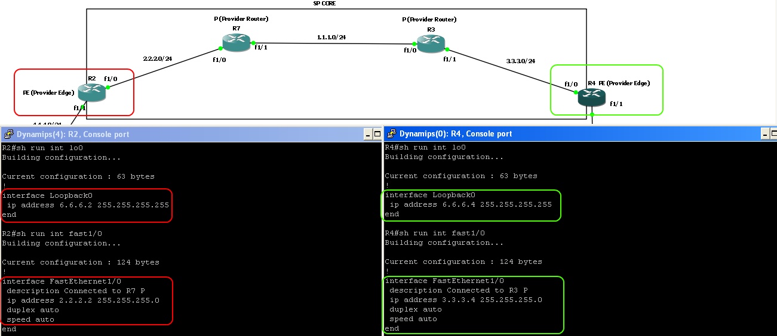The image size is (777, 336).
Task: Click the R4 console title bar text
Action: click(x=456, y=134)
